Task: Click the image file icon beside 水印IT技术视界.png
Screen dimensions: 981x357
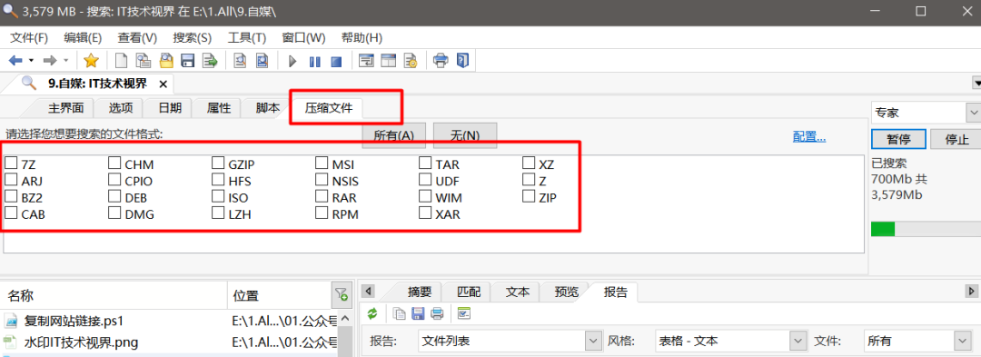Action: (x=11, y=342)
